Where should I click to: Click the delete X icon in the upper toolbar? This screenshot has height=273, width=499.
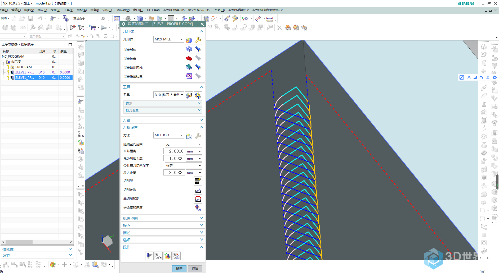point(279,28)
